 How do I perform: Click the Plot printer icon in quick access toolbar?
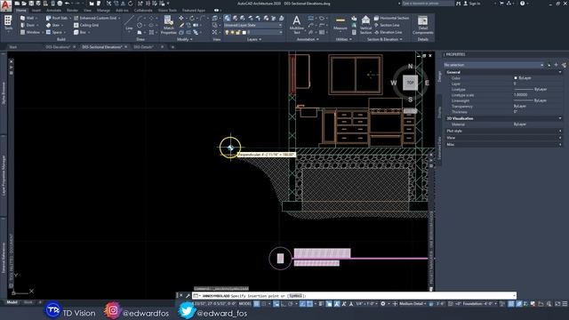[x=60, y=4]
